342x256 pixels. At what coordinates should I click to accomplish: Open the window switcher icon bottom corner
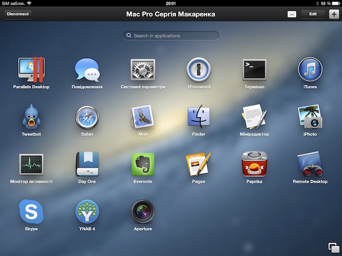[x=334, y=248]
